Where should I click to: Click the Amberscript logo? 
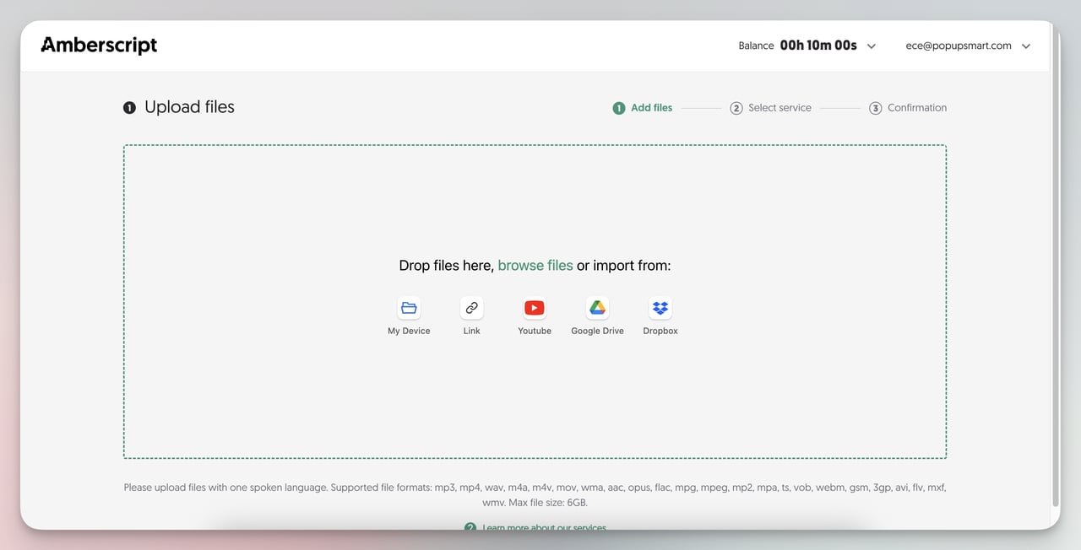(x=98, y=45)
